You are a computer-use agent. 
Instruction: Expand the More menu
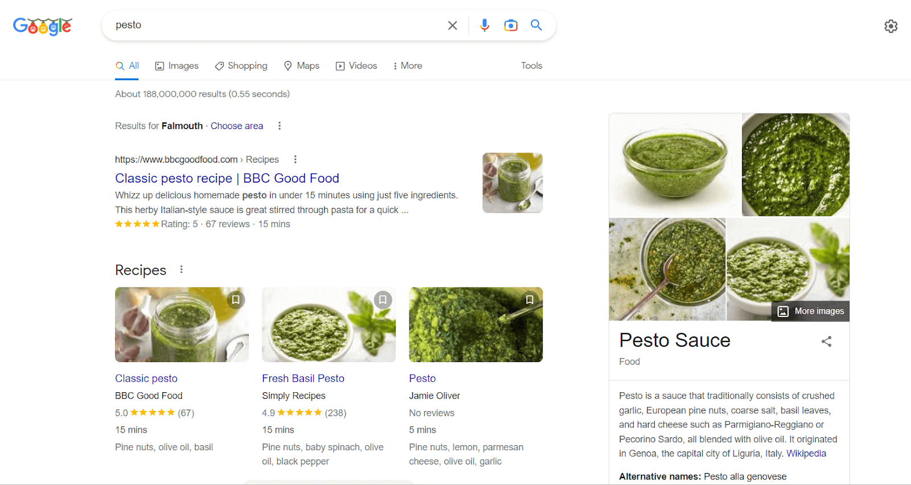[x=407, y=66]
